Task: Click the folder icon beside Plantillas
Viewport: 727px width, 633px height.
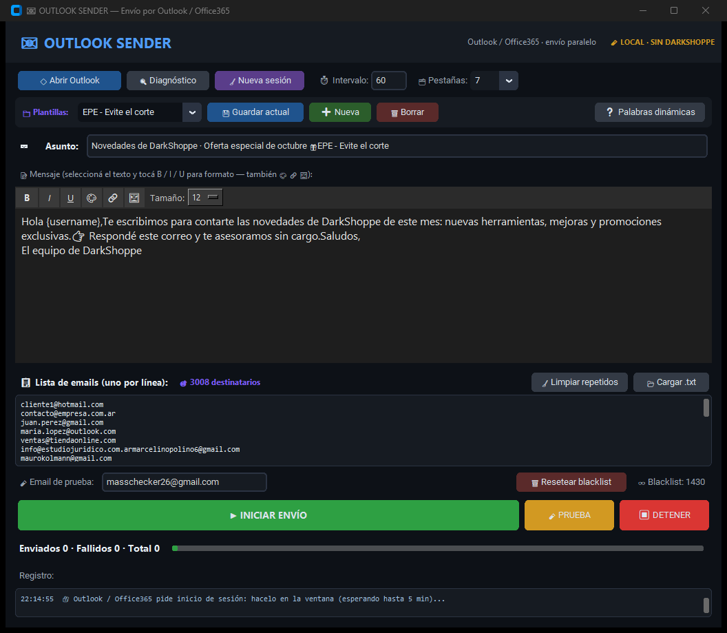Action: (26, 113)
